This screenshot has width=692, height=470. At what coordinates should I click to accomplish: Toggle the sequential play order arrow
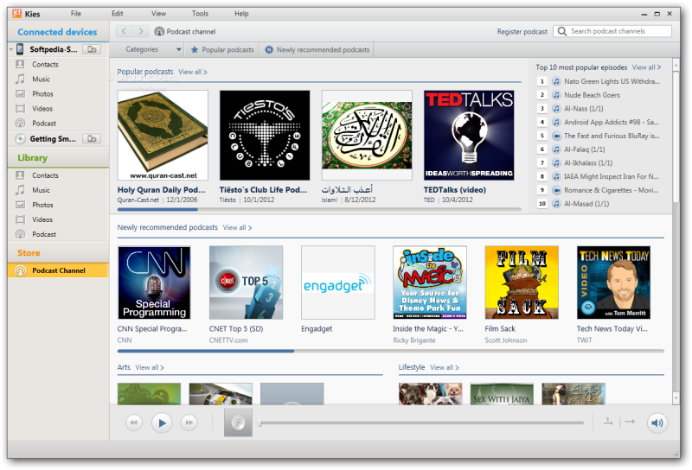pos(629,422)
